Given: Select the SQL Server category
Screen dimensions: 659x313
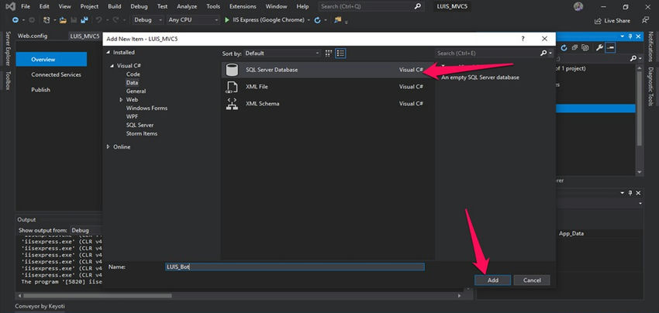Looking at the screenshot, I should point(140,125).
